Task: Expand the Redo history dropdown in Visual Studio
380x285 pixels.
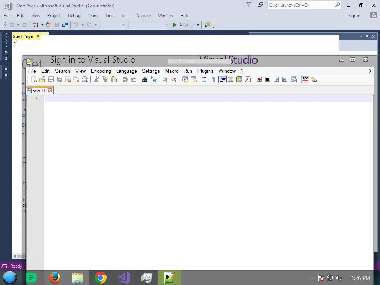Action: pos(96,25)
